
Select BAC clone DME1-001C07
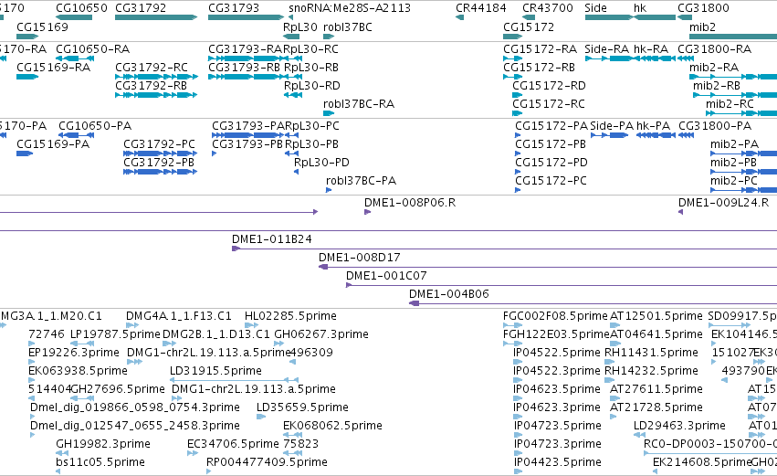(386, 276)
